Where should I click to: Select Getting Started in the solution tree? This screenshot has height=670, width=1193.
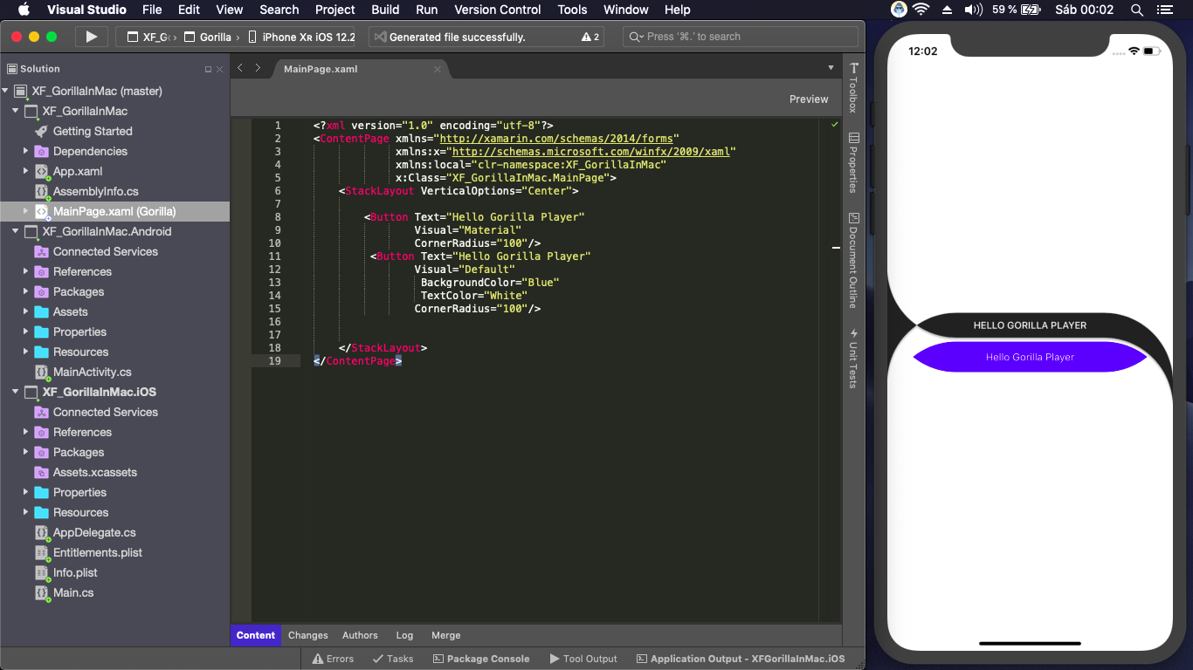[x=93, y=131]
